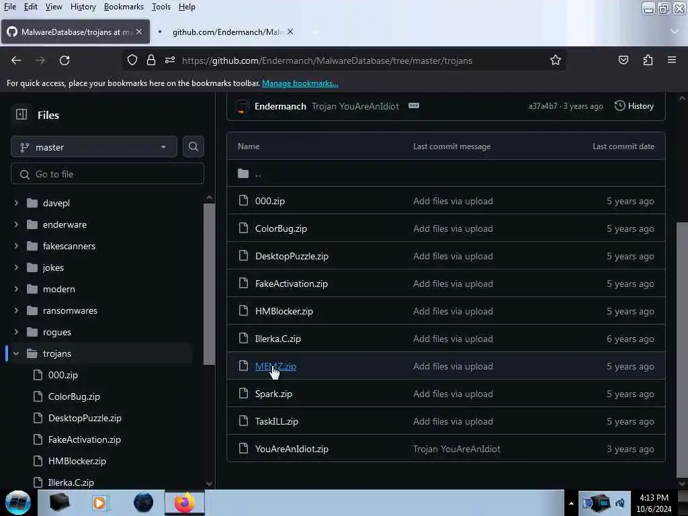Click the site security padlock icon

[x=151, y=60]
